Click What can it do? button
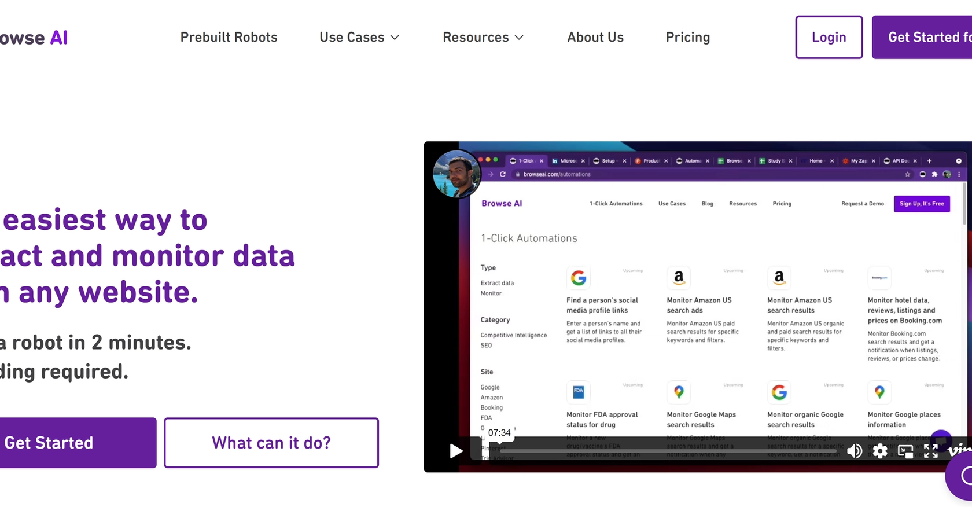Viewport: 972px width, 507px height. coord(271,443)
